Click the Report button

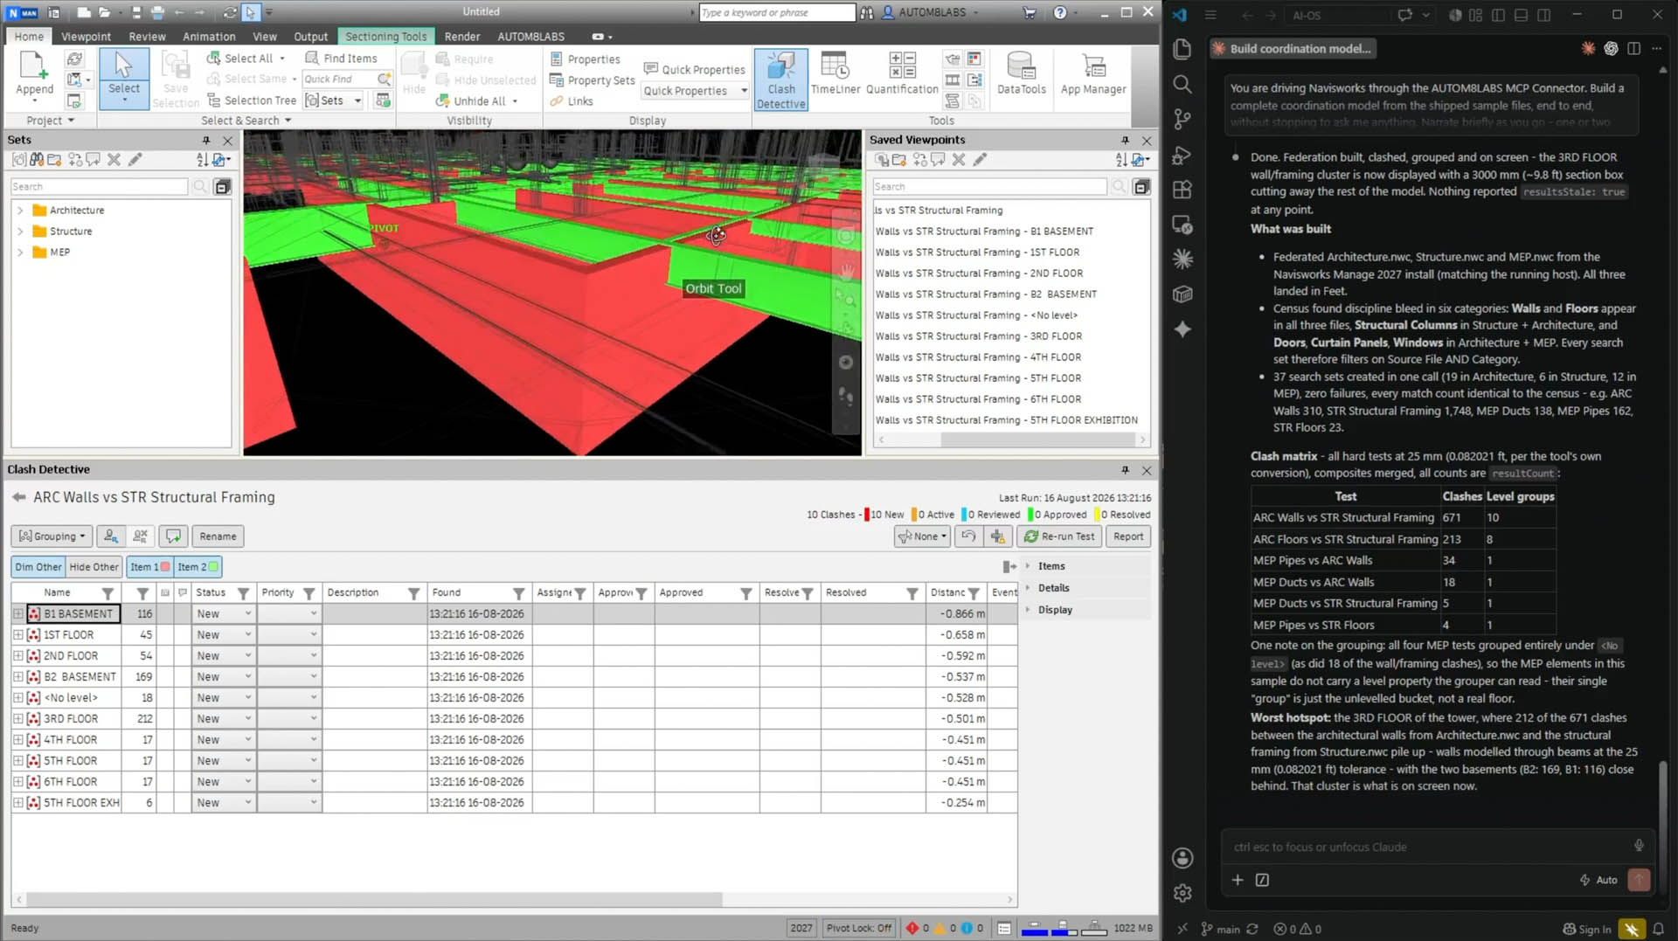[1127, 536]
